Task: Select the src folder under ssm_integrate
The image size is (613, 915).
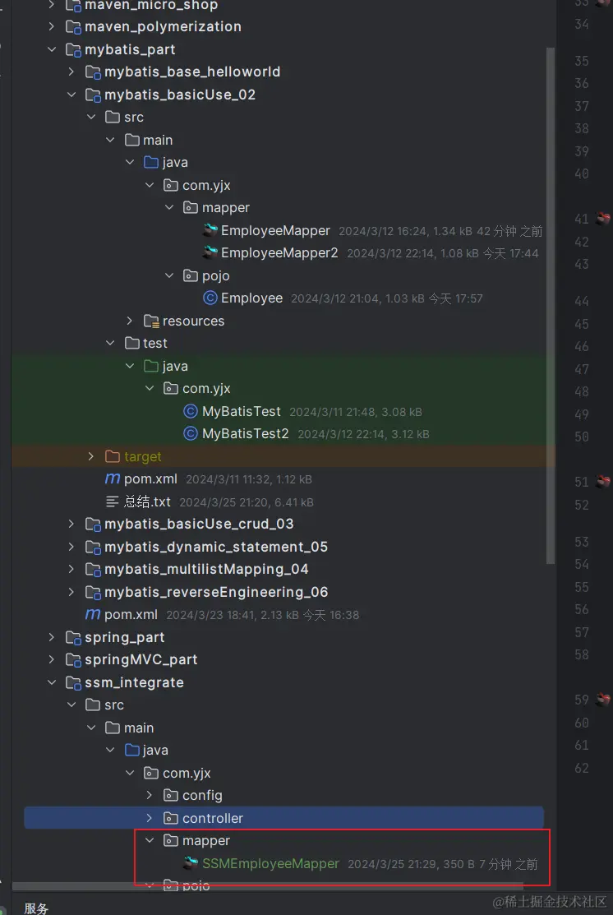Action: (113, 705)
